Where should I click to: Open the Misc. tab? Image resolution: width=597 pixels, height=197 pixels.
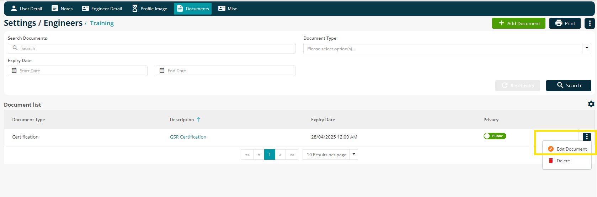(x=228, y=9)
